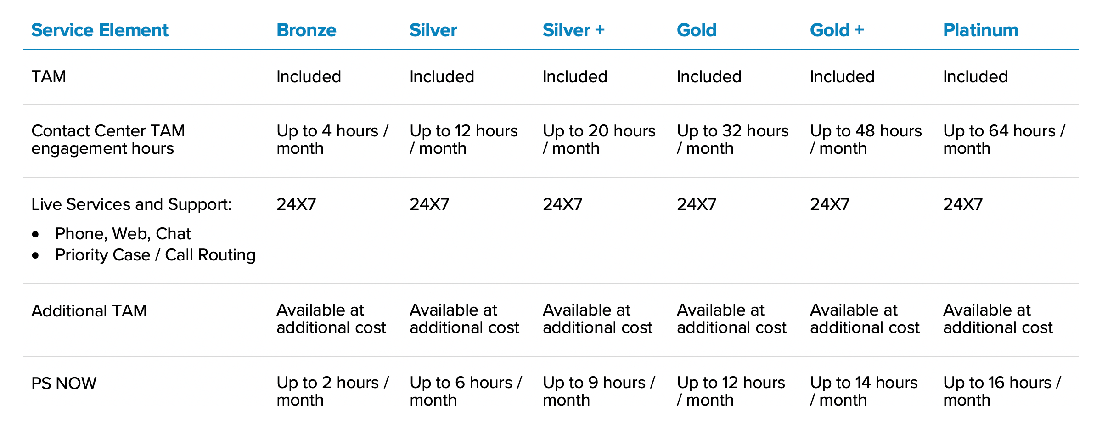Image resolution: width=1102 pixels, height=429 pixels.
Task: Select the Up to 2 hours / month cell
Action: coord(332,391)
